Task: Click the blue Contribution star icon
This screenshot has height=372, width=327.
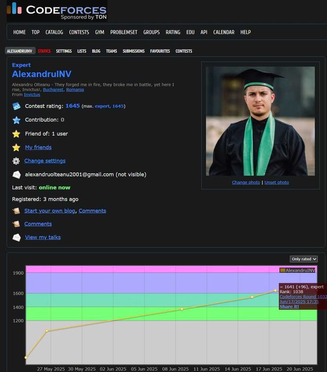Action: pos(16,120)
